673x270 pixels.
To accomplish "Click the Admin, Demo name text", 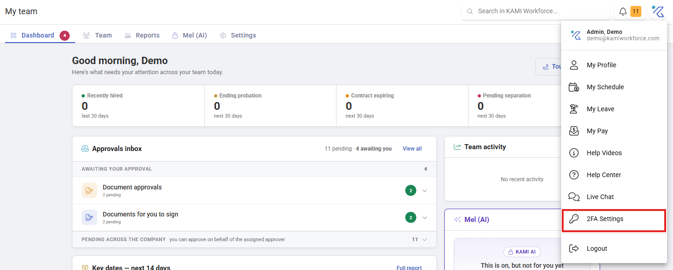I will point(604,32).
